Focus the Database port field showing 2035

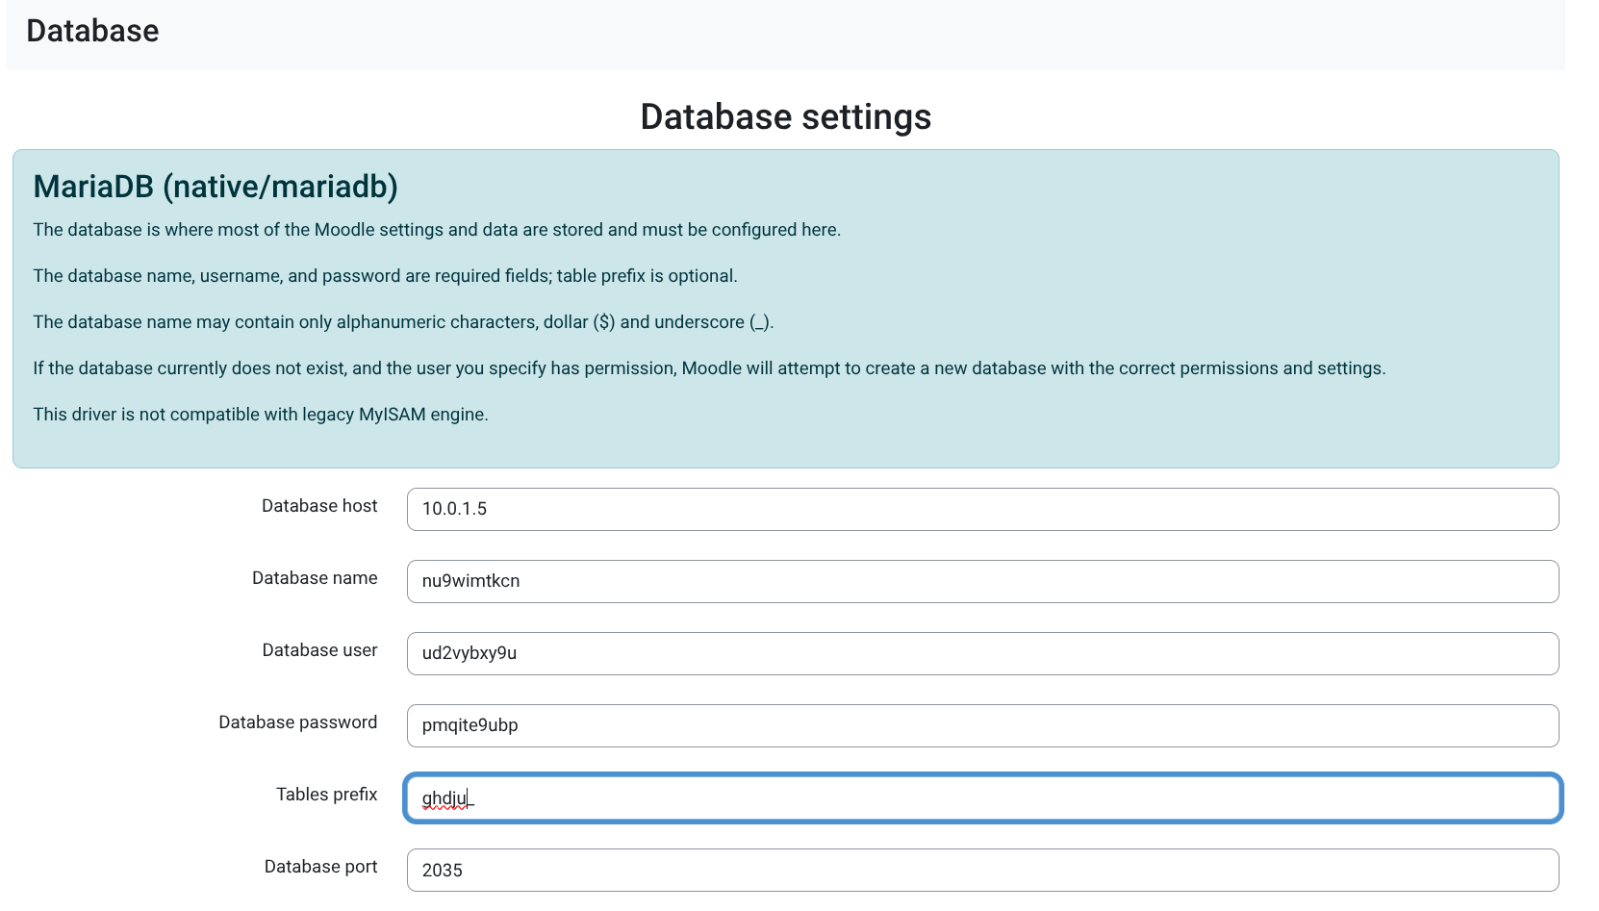pyautogui.click(x=981, y=870)
